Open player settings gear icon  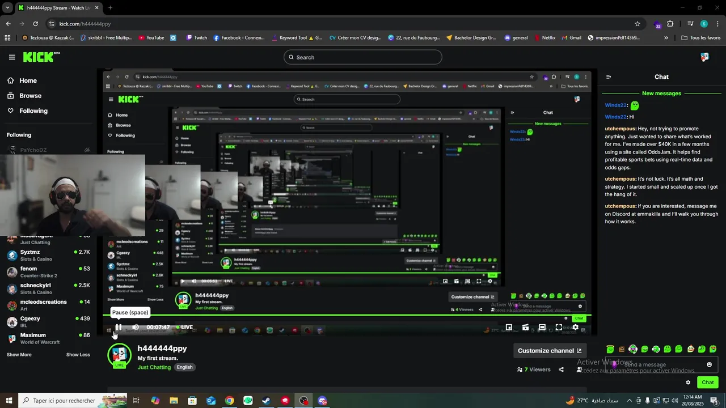coord(575,327)
